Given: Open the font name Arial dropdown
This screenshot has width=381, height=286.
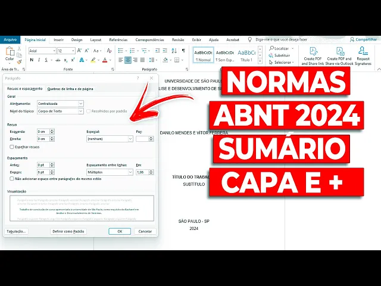Looking at the screenshot, I should click(54, 51).
